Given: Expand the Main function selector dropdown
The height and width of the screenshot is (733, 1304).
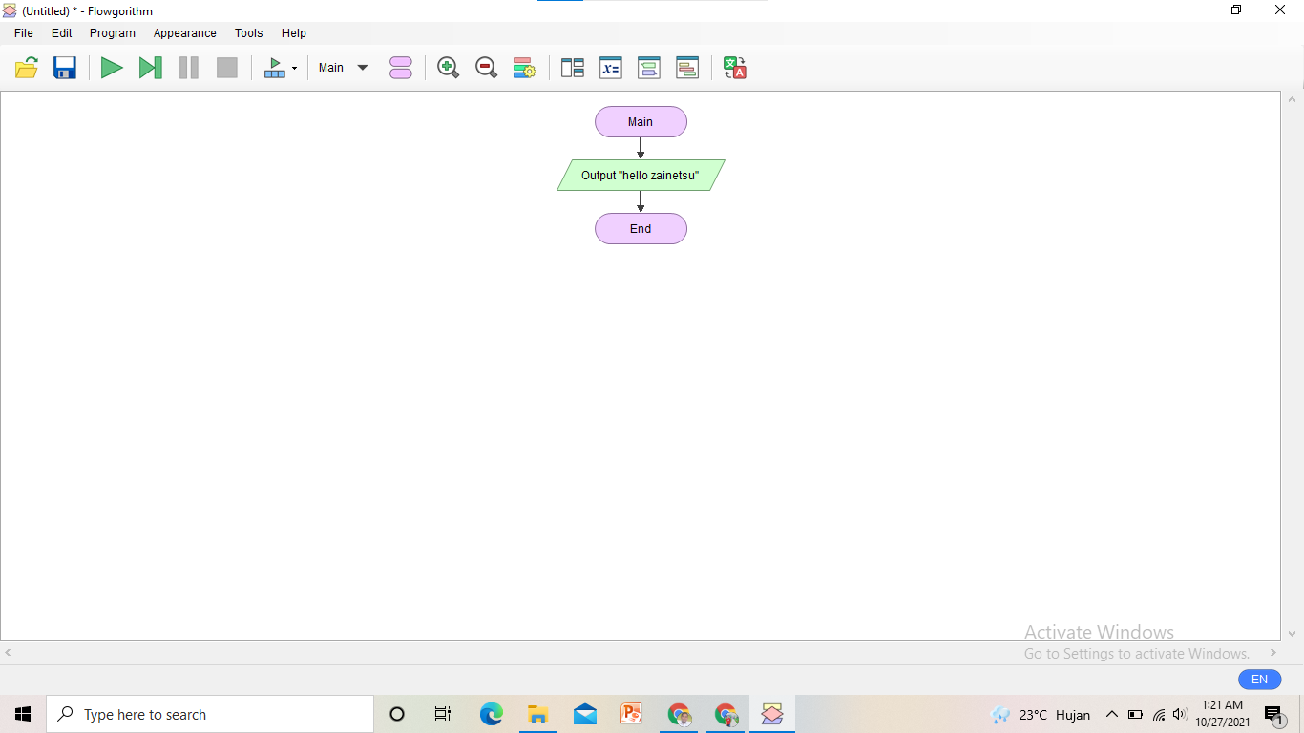Looking at the screenshot, I should pos(363,67).
